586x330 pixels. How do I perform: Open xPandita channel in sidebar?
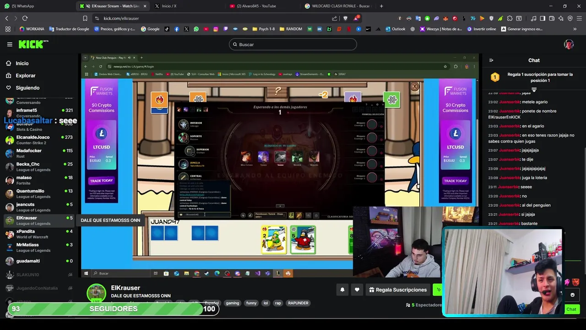tap(39, 234)
